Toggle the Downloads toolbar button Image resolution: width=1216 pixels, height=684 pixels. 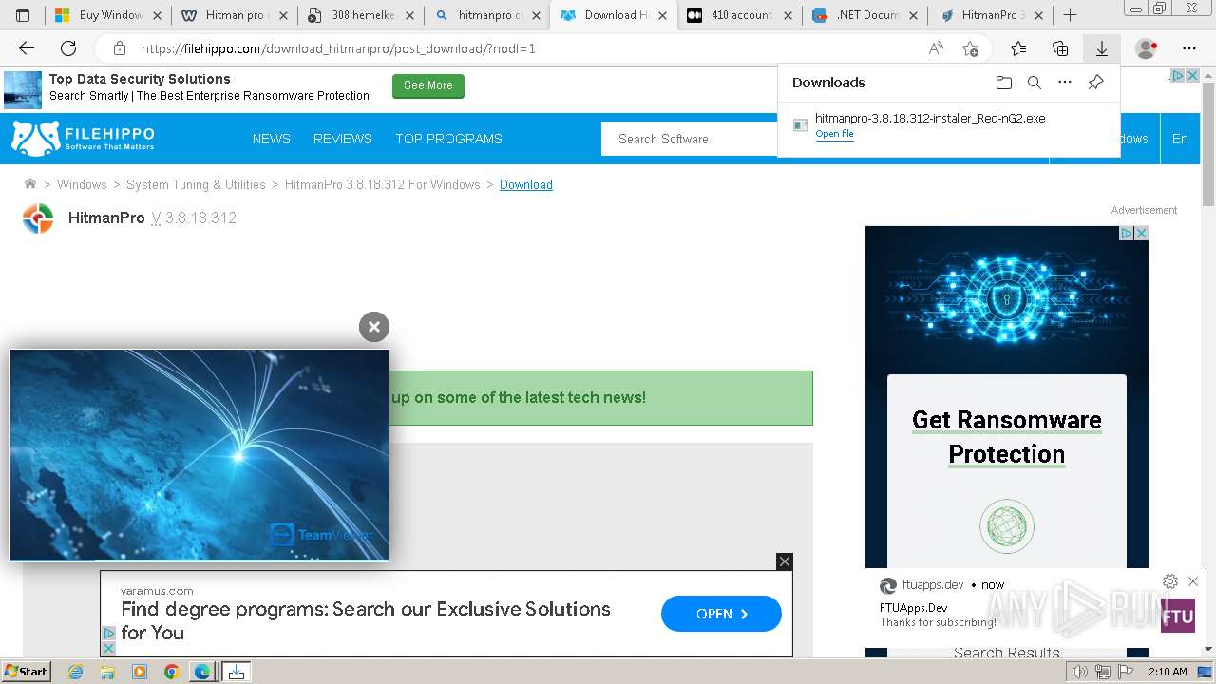1102,48
